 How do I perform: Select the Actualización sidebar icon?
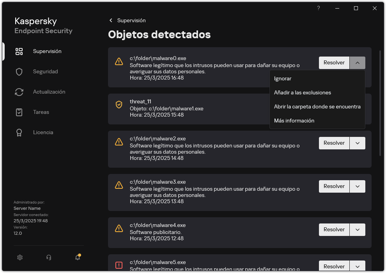[19, 92]
